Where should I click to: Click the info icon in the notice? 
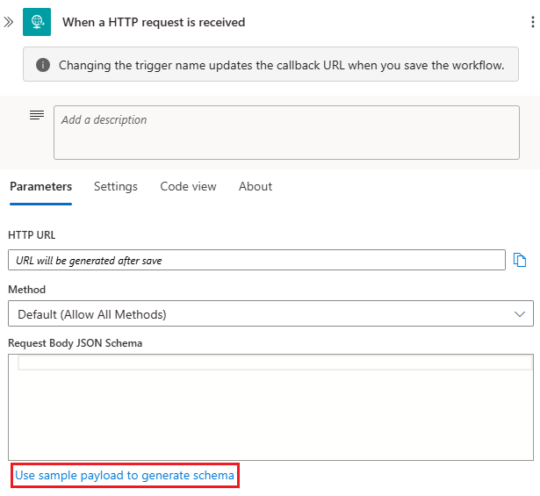point(42,65)
